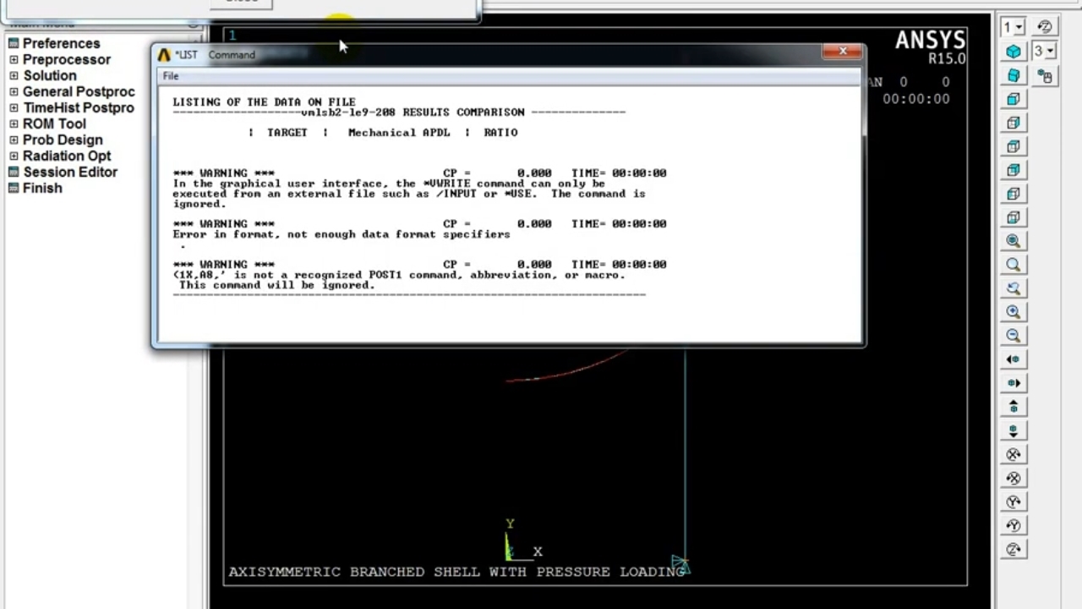Open the window number dropdown showing 1
The height and width of the screenshot is (609, 1082).
coord(1013,28)
